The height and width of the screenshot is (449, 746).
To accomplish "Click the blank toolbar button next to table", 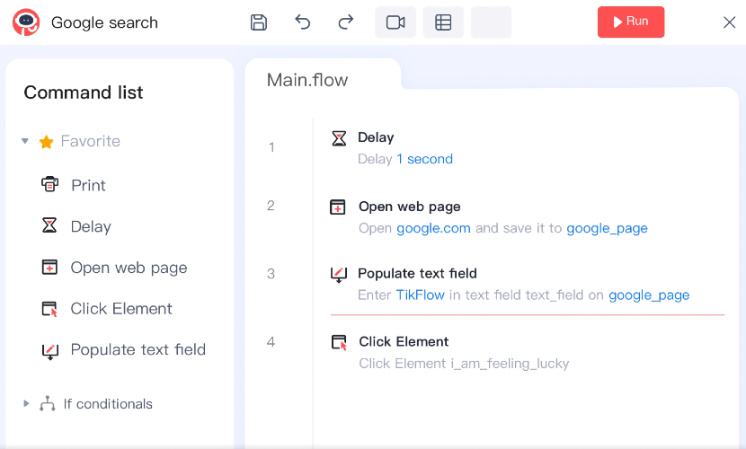I will pos(492,22).
